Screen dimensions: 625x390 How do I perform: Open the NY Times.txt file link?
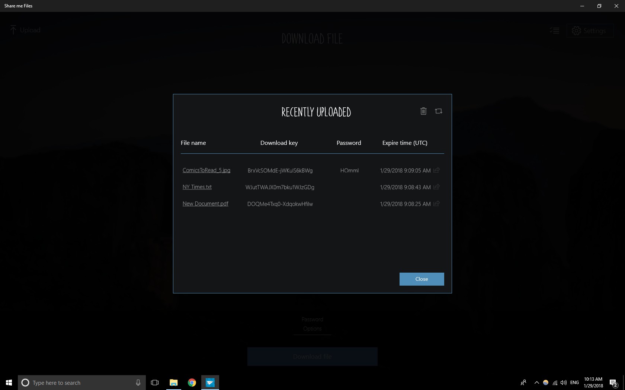(197, 187)
